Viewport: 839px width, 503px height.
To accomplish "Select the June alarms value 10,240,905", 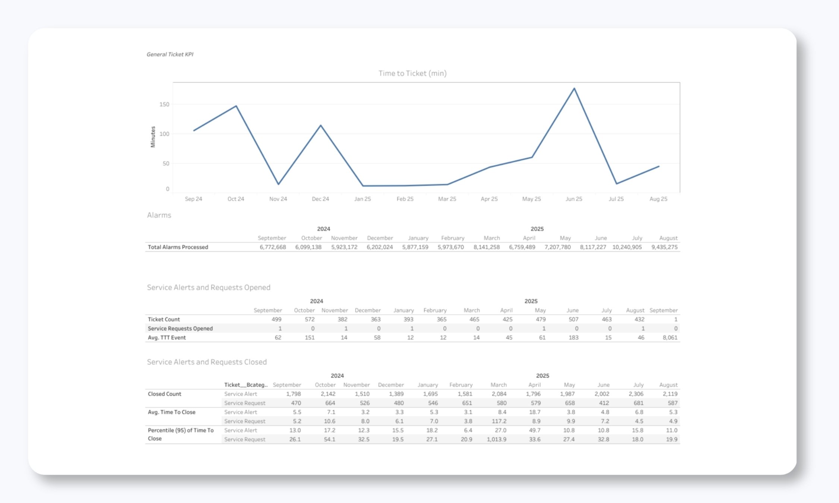I will (x=628, y=247).
